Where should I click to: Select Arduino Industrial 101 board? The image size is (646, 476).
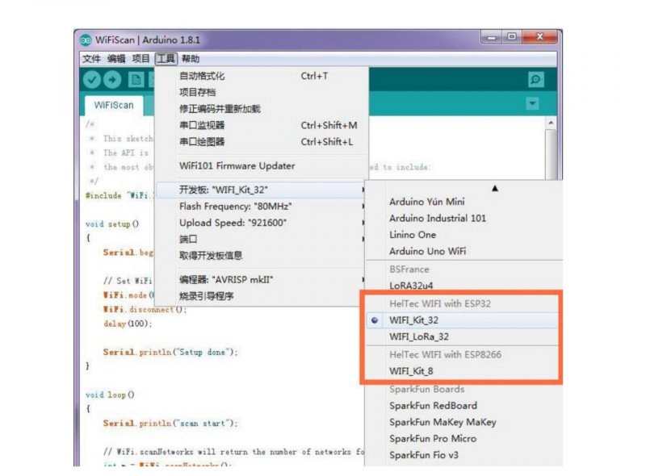[x=464, y=219]
